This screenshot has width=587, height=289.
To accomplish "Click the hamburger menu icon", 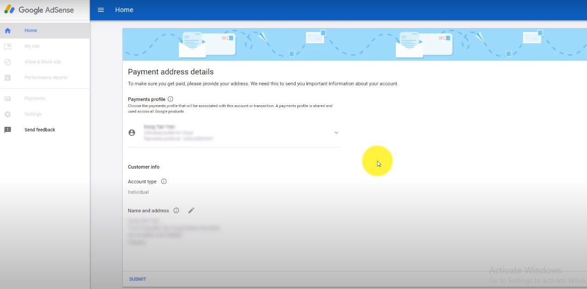I will [101, 10].
